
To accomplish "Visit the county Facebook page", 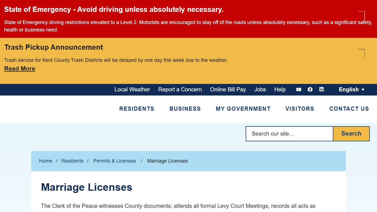I will pyautogui.click(x=310, y=89).
